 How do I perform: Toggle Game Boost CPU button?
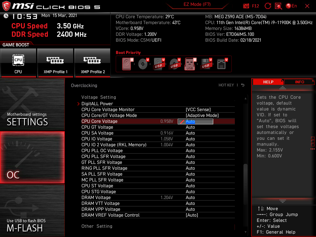pyautogui.click(x=18, y=63)
